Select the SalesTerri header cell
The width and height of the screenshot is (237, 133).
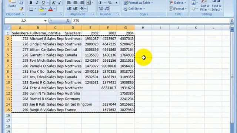coord(73,33)
